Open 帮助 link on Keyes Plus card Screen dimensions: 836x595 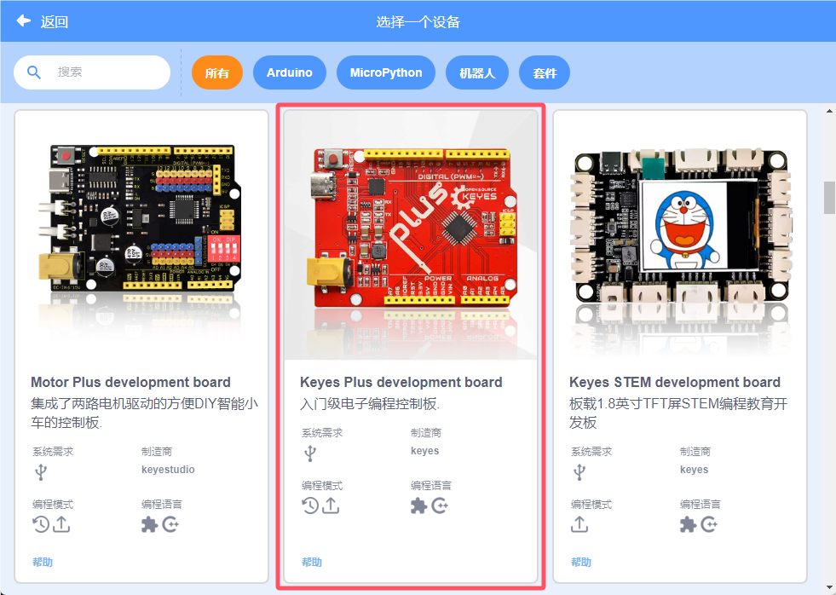[312, 562]
